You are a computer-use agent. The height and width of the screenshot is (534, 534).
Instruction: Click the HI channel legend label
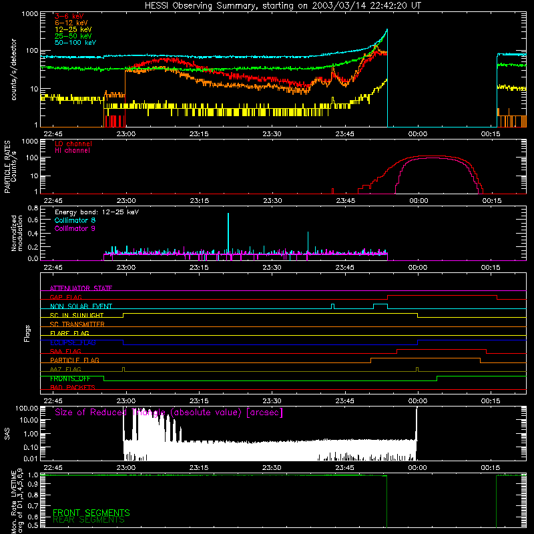[x=72, y=151]
